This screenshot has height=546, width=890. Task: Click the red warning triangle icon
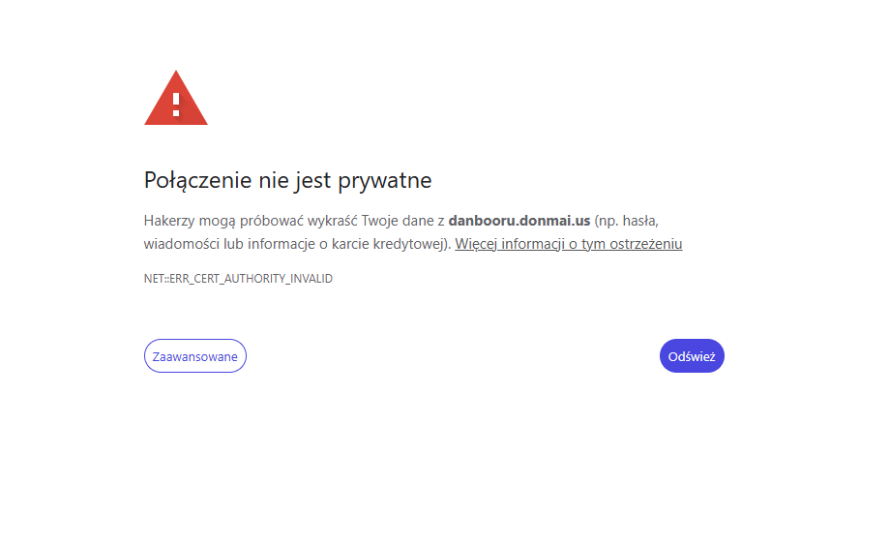(x=176, y=98)
